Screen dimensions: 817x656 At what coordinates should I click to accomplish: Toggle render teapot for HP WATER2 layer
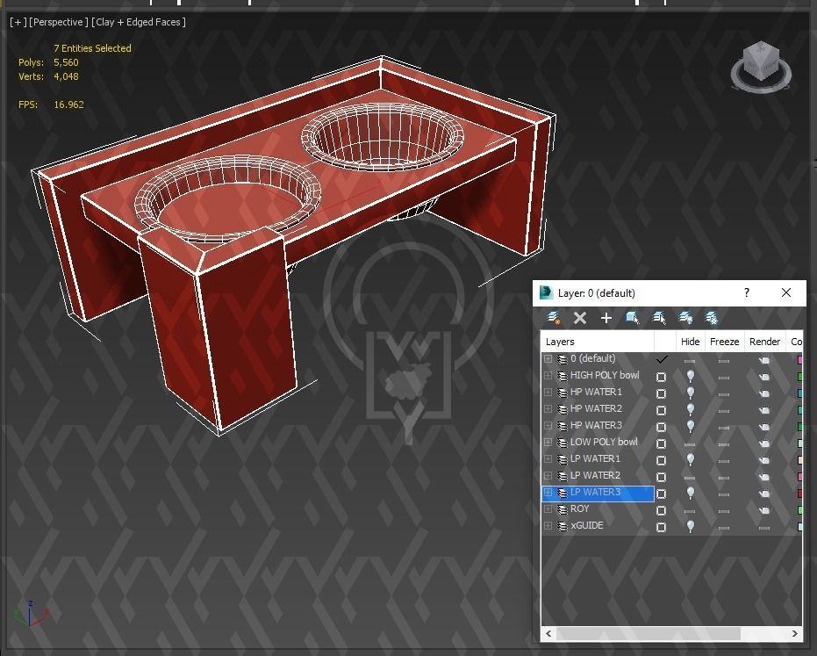tap(764, 410)
